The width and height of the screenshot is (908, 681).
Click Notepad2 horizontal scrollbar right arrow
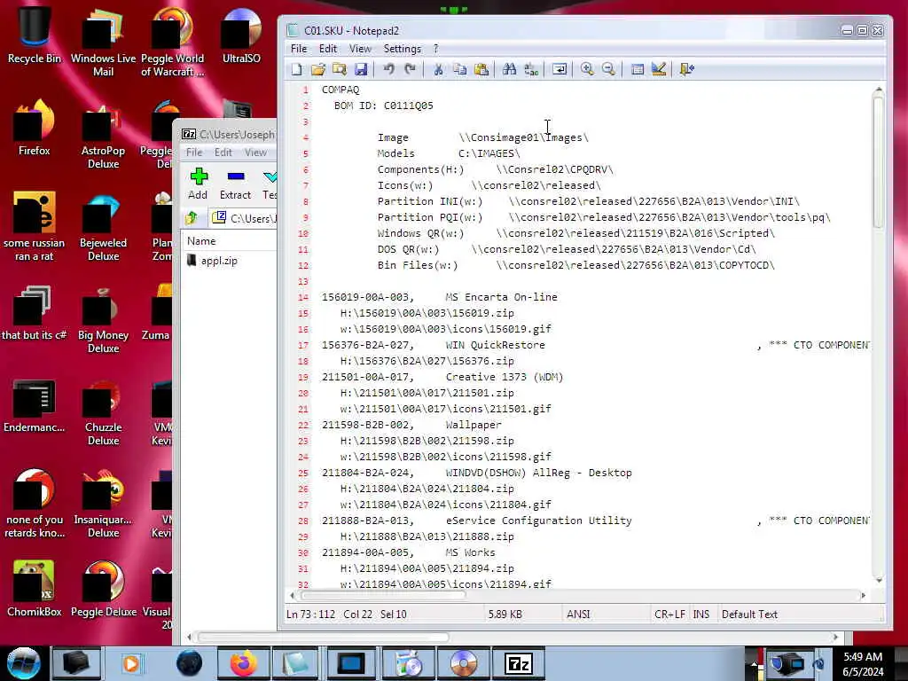pyautogui.click(x=863, y=595)
